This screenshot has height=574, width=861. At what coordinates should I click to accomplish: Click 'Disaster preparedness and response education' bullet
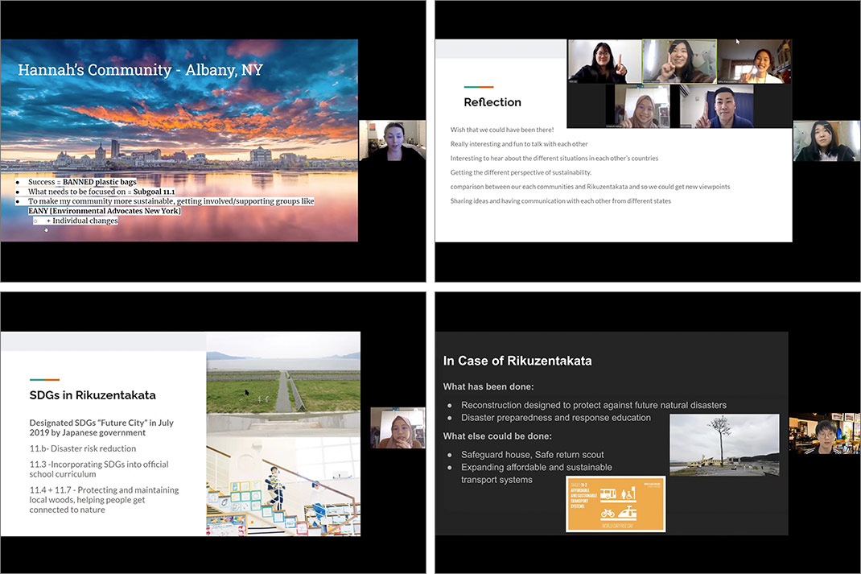pyautogui.click(x=556, y=418)
